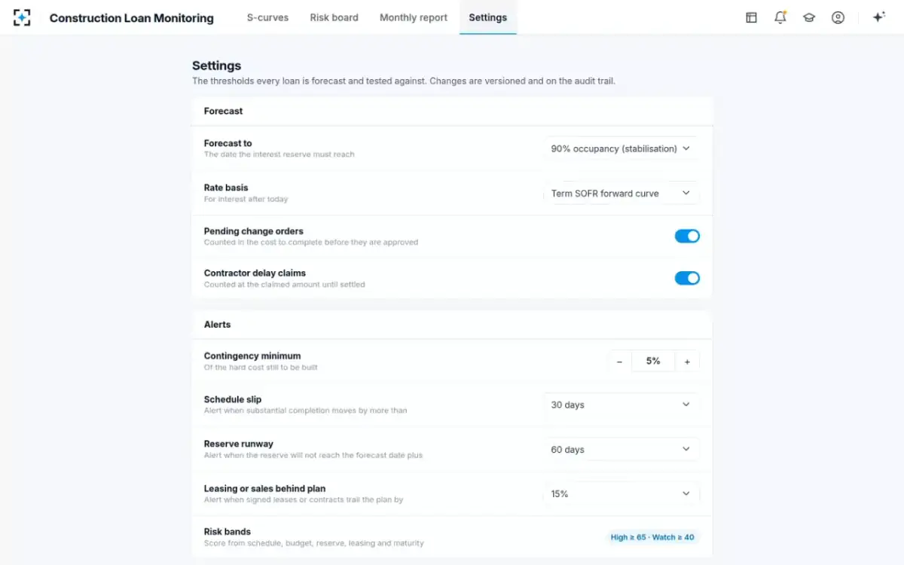Toggle Contractor delay claims switch
904x565 pixels.
687,278
